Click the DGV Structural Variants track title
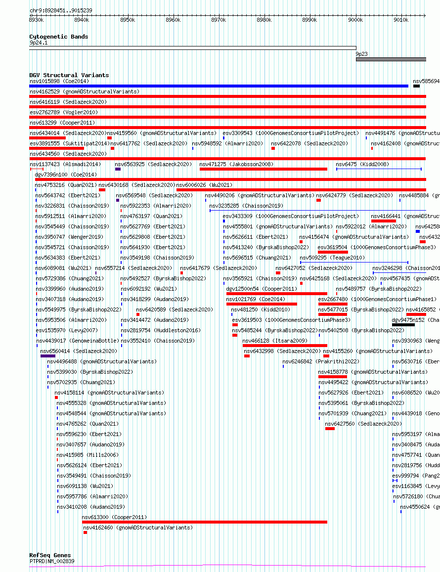 tap(69, 75)
